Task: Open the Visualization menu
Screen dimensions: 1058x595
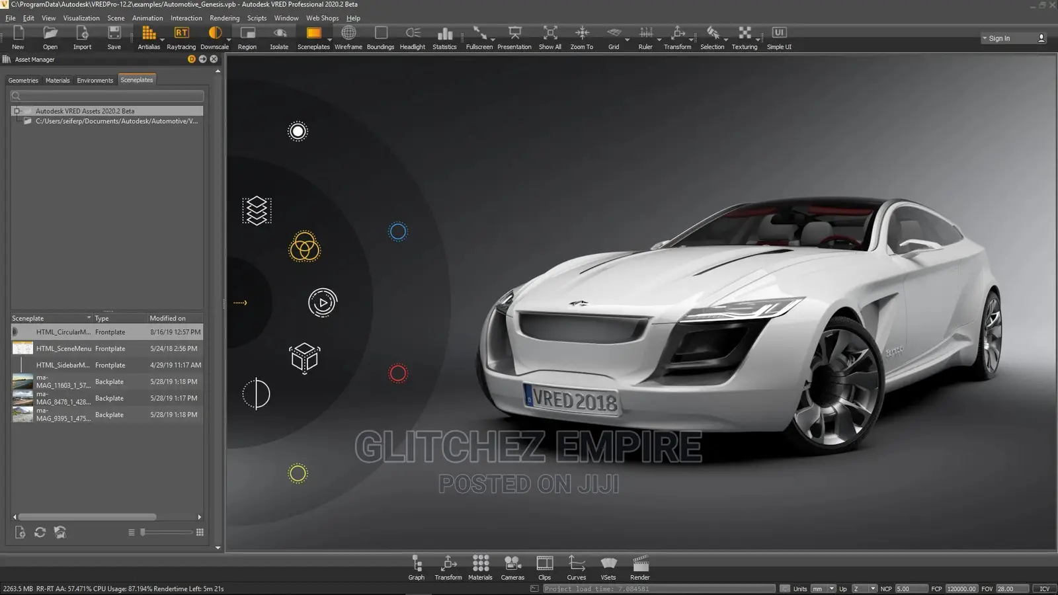Action: tap(81, 18)
